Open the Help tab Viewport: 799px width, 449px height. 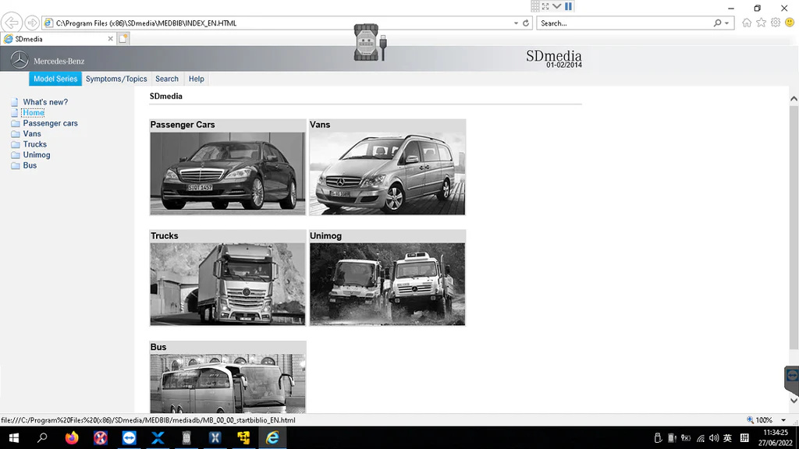coord(196,79)
